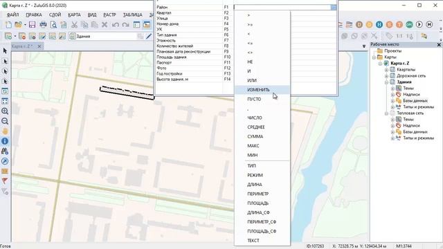Select Надписи under Тепловая сеть layer
Screen dimensions: 443x249
tap(411, 126)
